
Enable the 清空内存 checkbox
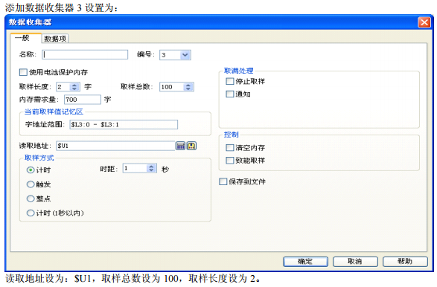229,147
